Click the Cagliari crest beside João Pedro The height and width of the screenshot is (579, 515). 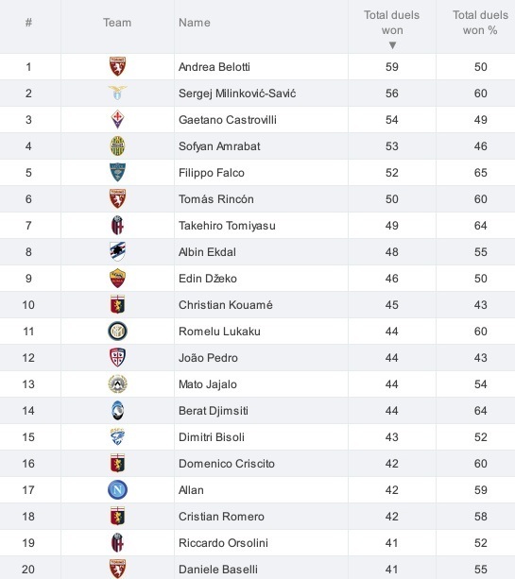pos(117,357)
